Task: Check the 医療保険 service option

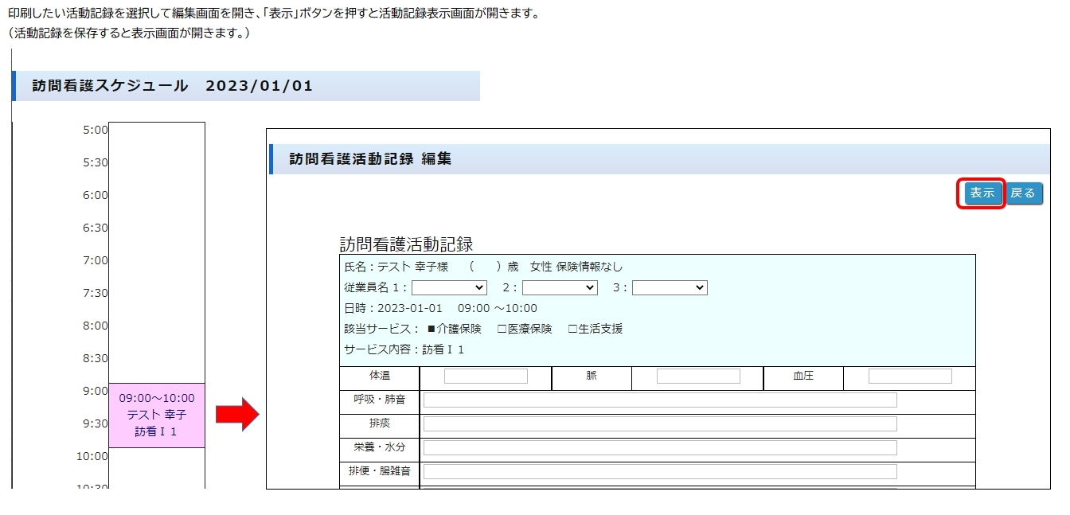Action: 502,329
